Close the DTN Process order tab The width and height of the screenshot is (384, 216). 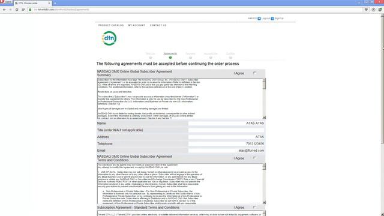click(x=49, y=3)
